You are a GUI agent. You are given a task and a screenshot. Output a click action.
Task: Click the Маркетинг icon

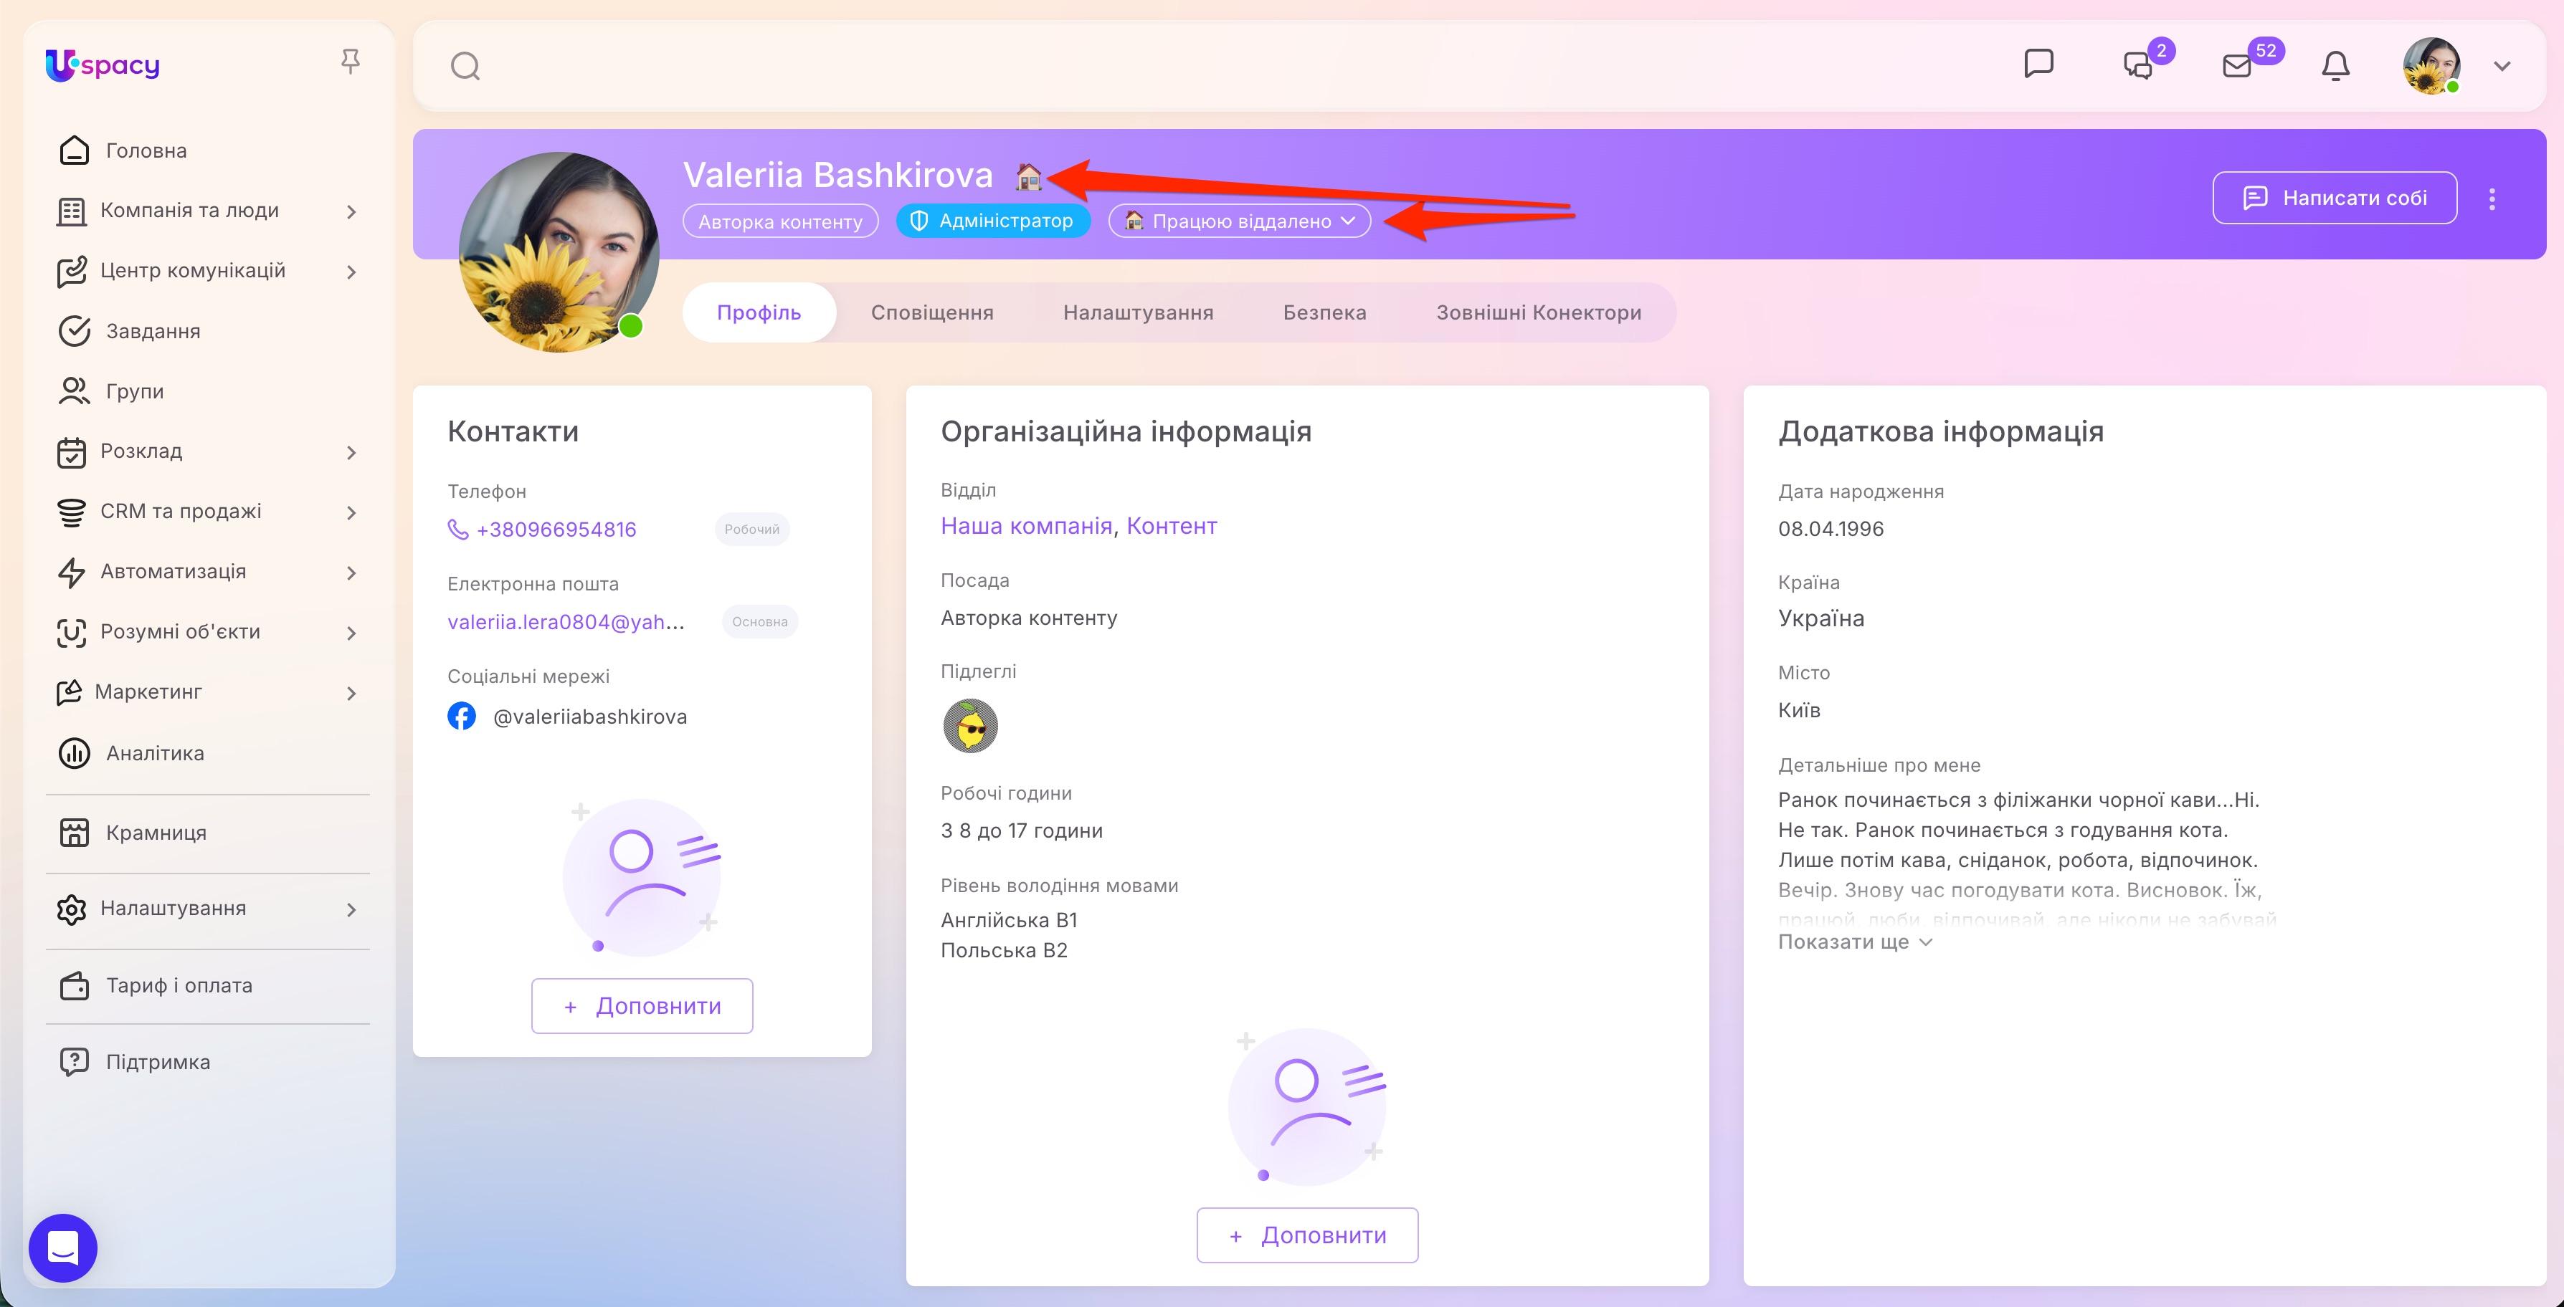(69, 692)
